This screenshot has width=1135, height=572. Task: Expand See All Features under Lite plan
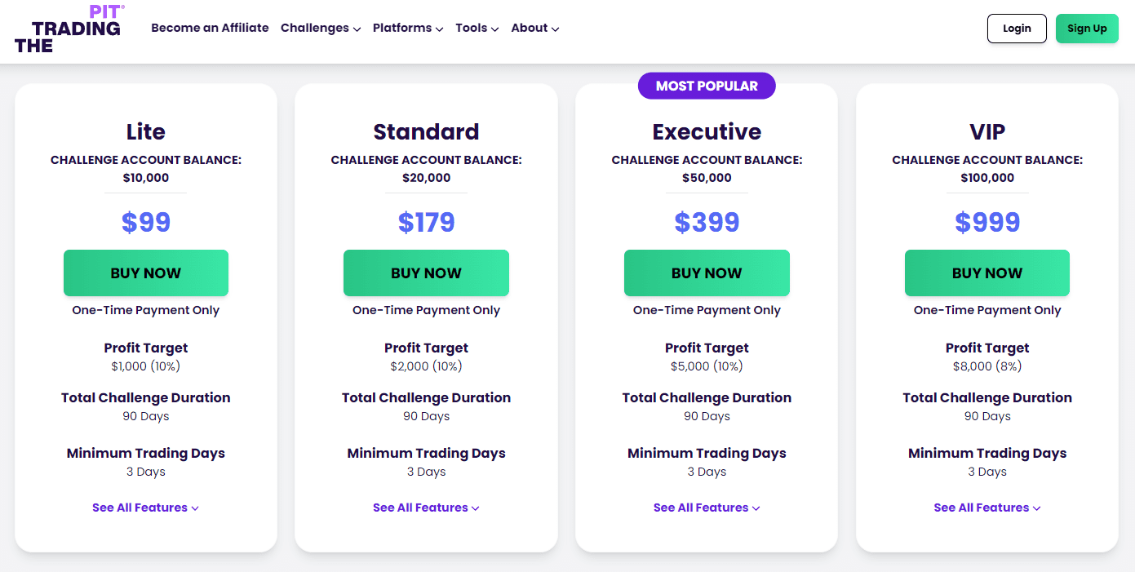click(x=145, y=507)
